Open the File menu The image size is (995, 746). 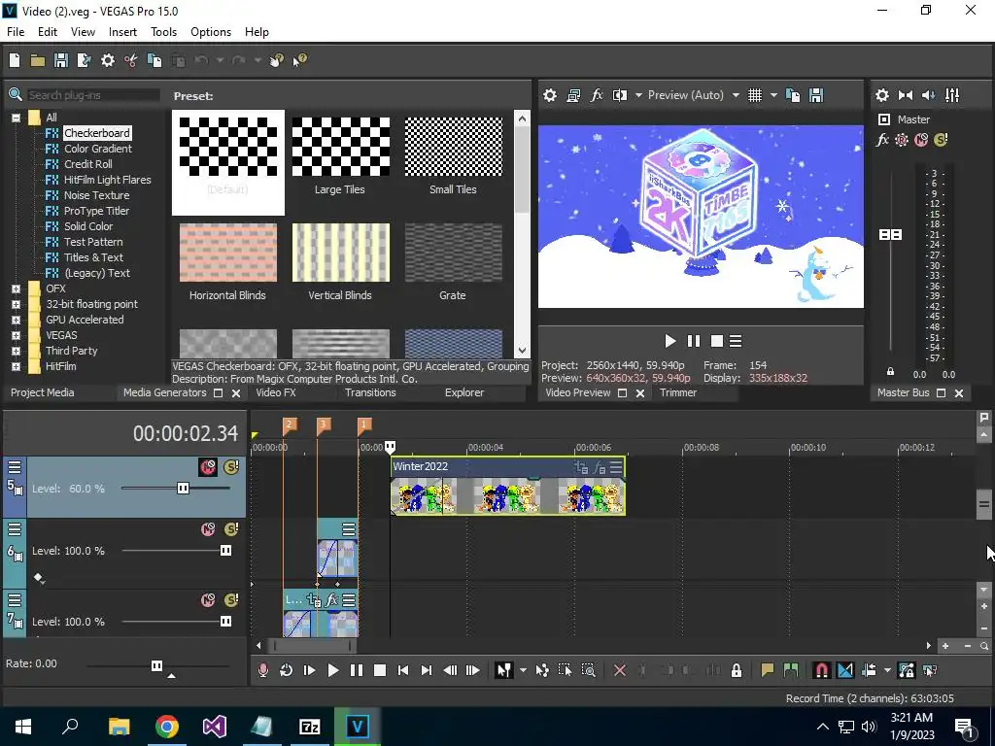pos(16,32)
